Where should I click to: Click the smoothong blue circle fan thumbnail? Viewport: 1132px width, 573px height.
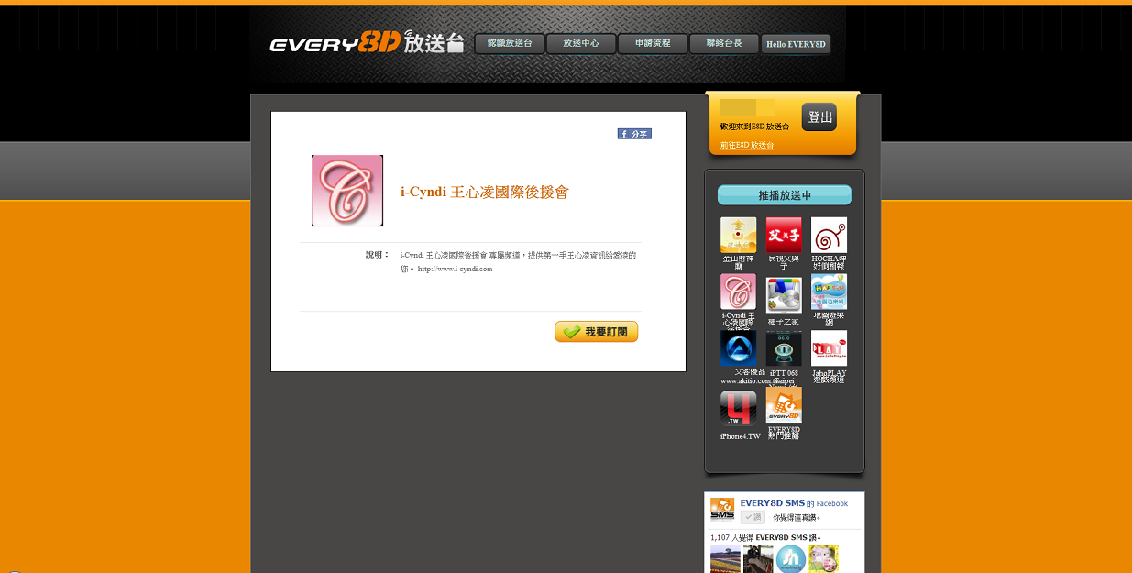[791, 559]
